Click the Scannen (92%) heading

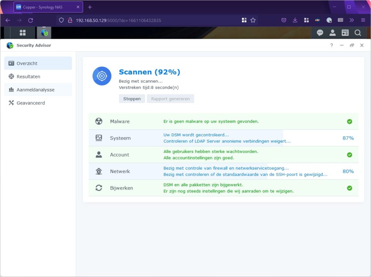[149, 72]
